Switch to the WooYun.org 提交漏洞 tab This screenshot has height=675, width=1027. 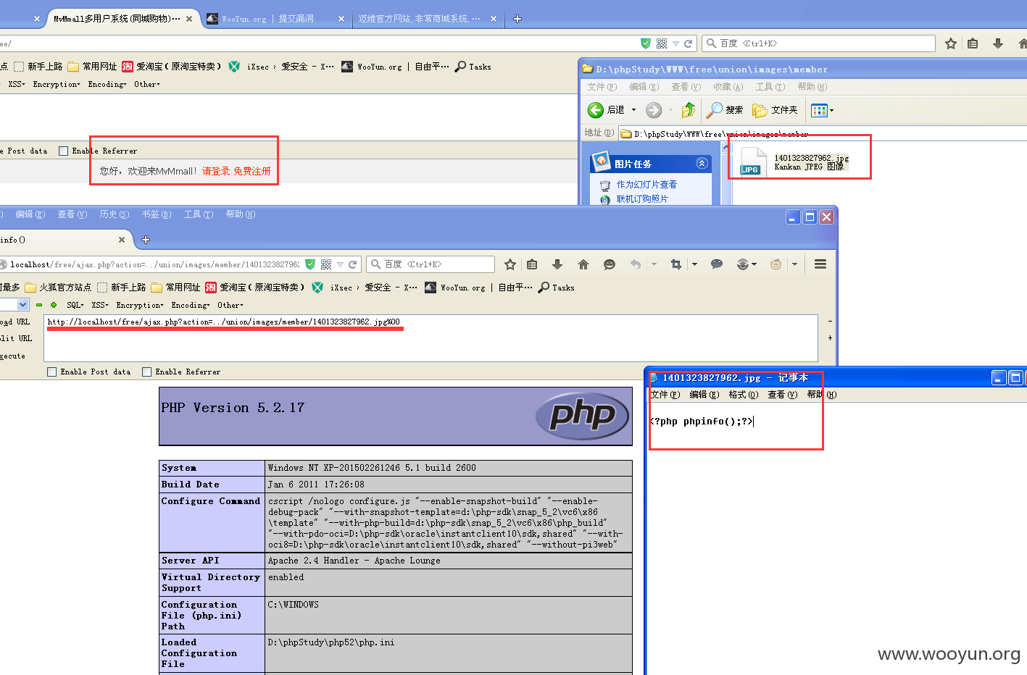click(275, 19)
